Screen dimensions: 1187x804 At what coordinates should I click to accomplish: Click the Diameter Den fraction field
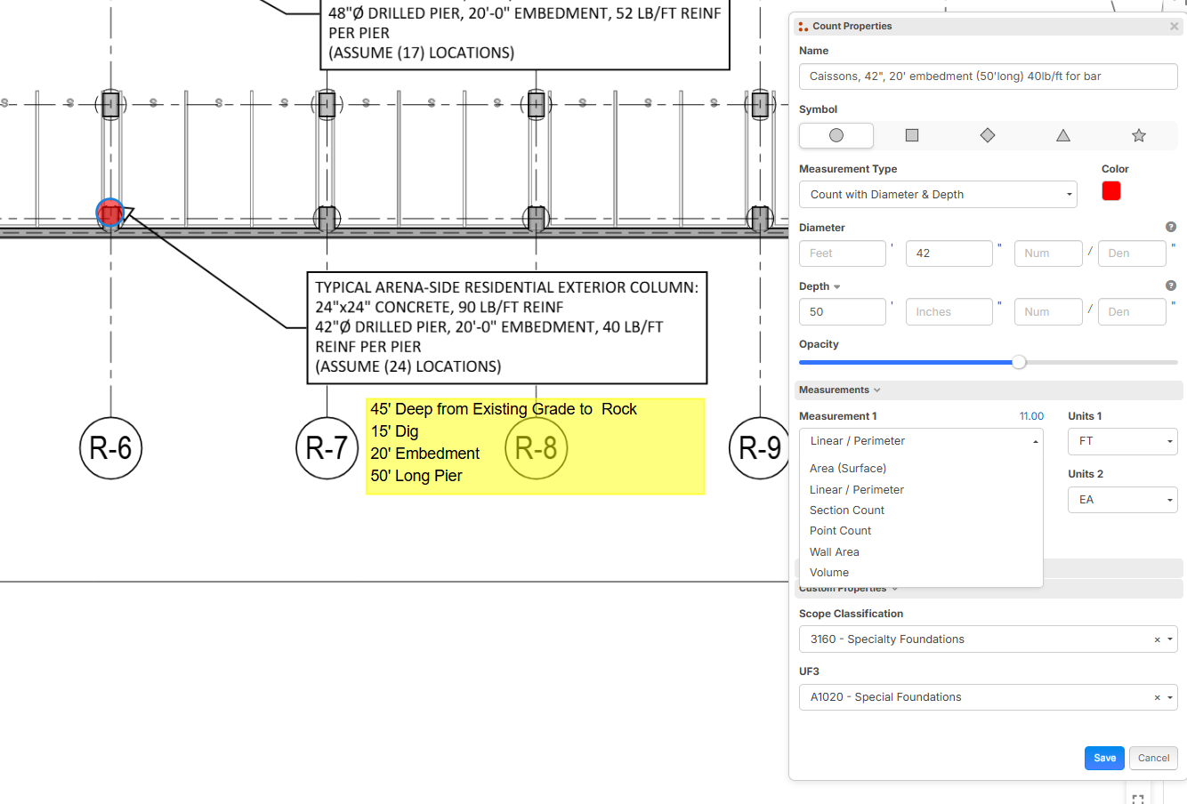(1132, 253)
